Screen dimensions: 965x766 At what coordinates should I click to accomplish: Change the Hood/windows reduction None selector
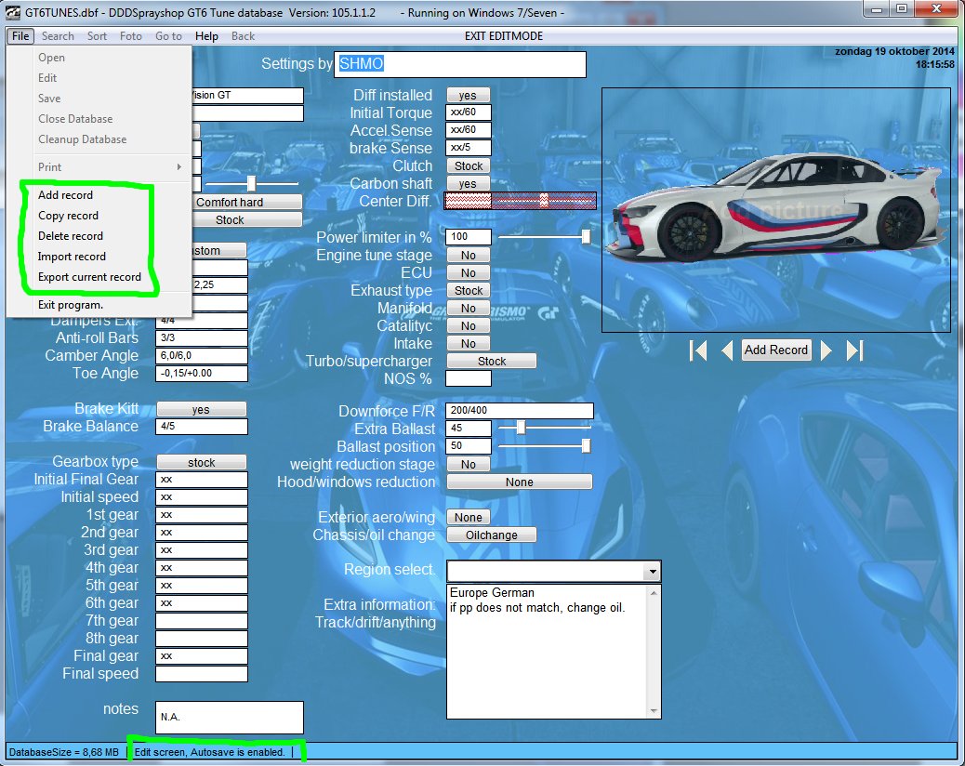coord(520,482)
